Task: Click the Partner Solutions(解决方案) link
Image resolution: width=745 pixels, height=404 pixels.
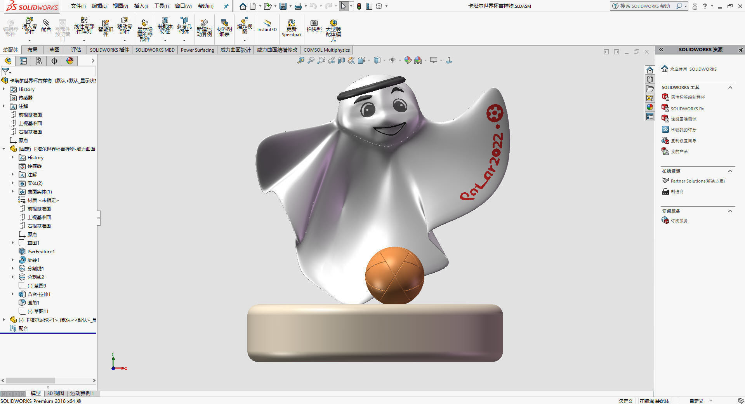Action: coord(698,181)
